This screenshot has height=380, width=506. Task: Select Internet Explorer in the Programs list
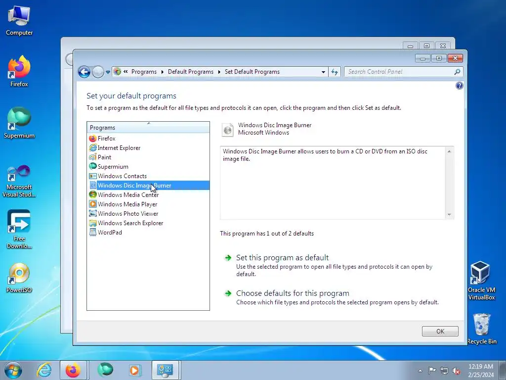(115, 147)
